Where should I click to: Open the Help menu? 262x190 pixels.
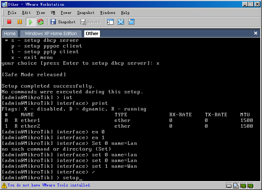[x=125, y=13]
